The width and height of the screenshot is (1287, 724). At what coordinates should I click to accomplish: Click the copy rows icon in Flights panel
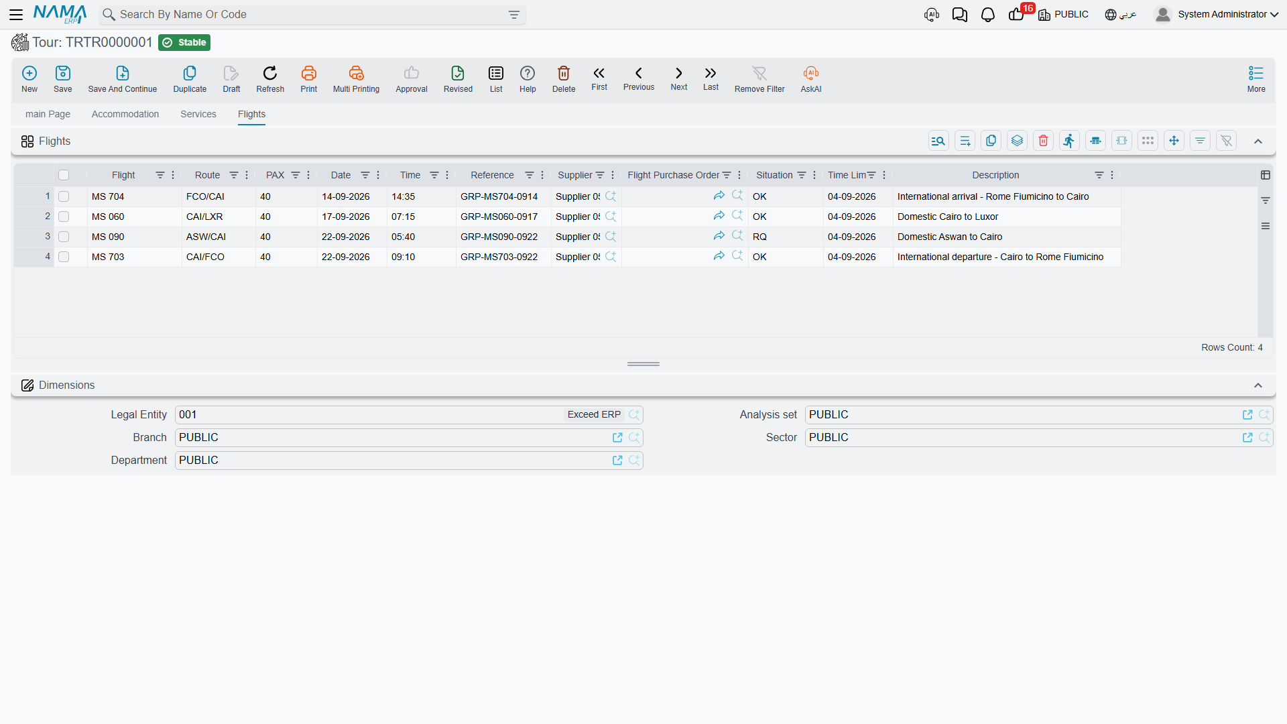pos(991,141)
